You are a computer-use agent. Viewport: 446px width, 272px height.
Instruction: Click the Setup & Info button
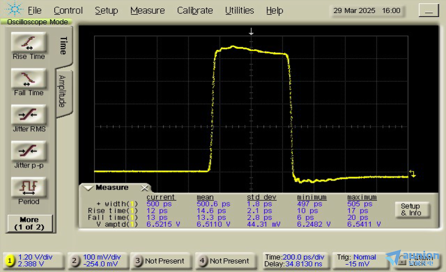(411, 210)
